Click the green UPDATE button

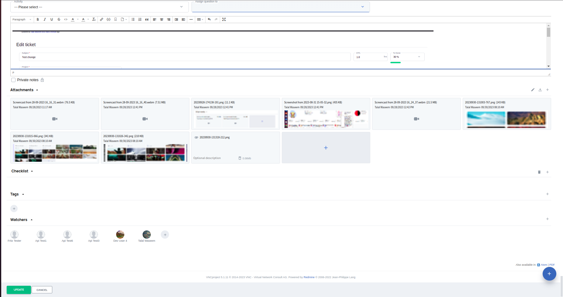click(x=19, y=290)
